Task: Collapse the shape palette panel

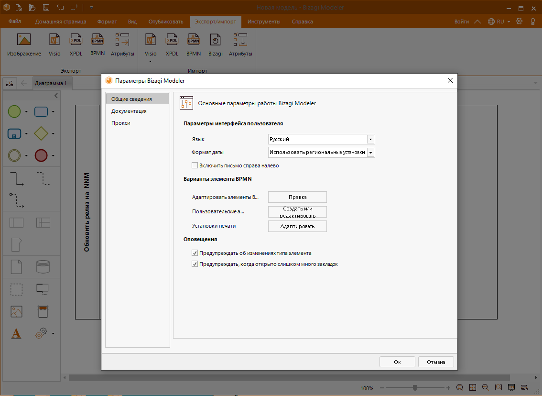Action: [56, 96]
